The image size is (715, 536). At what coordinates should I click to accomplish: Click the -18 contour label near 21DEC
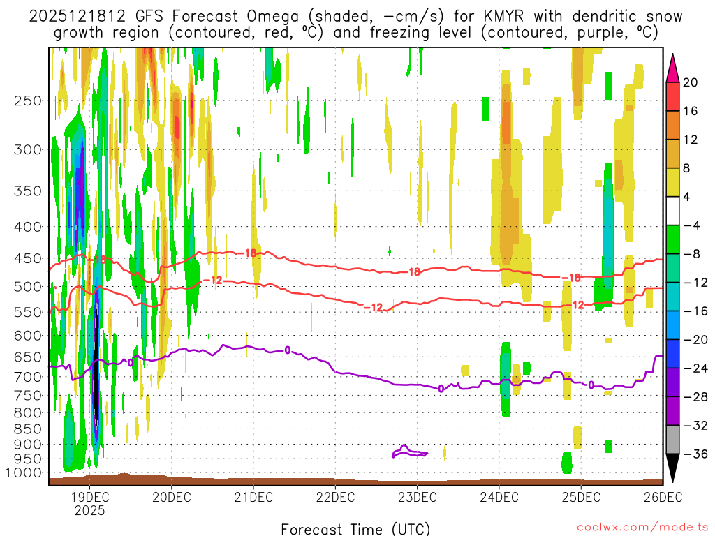pos(248,253)
